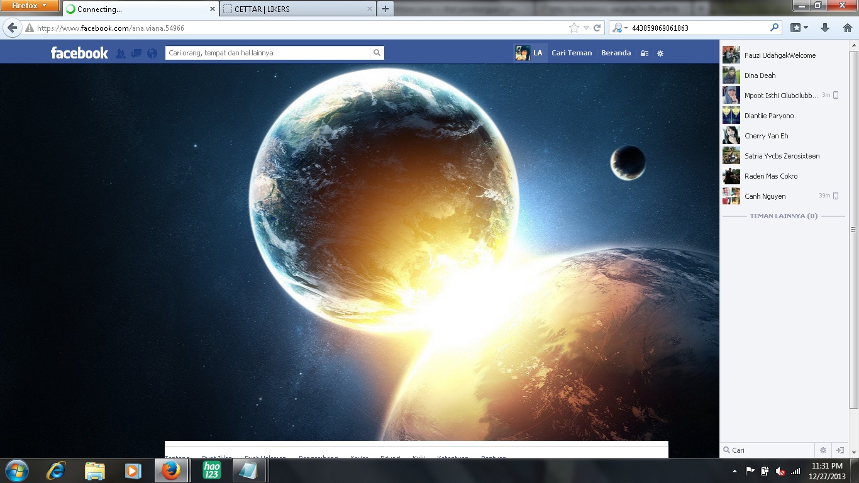The image size is (859, 483).
Task: Open chat with Diantiie Paryono
Action: coord(782,116)
